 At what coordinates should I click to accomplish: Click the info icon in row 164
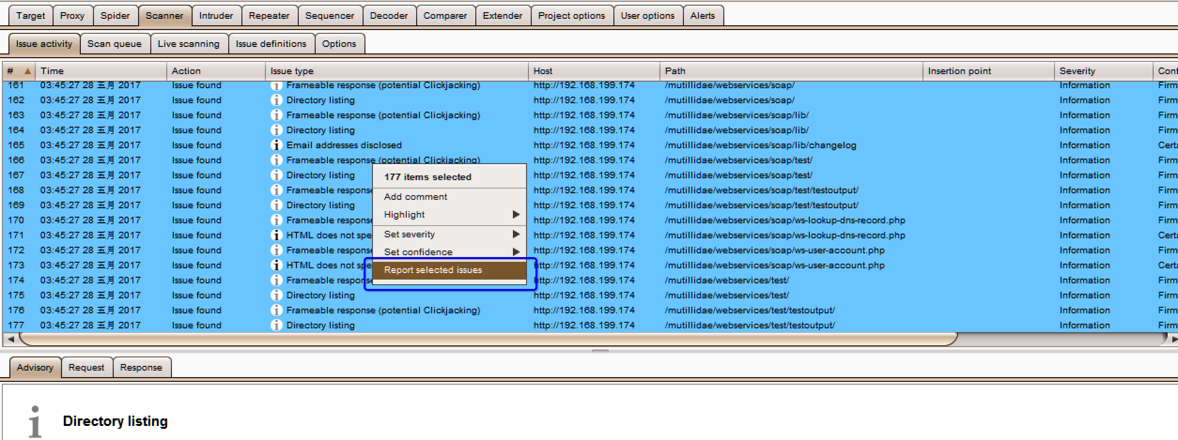[x=277, y=130]
